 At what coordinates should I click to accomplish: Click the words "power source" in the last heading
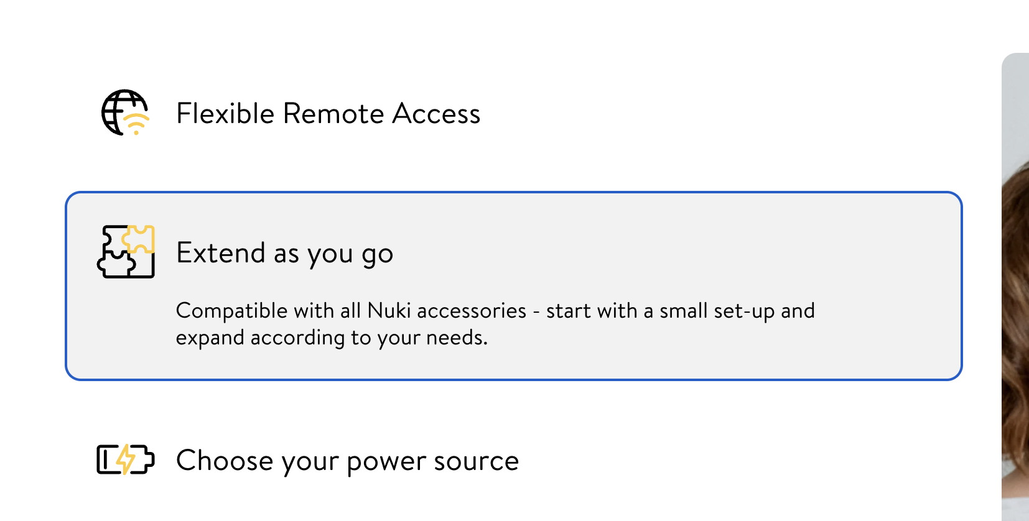(x=432, y=461)
